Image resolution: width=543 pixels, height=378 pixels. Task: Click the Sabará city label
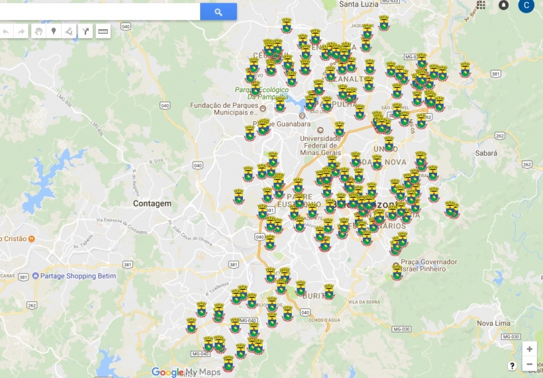tap(486, 153)
